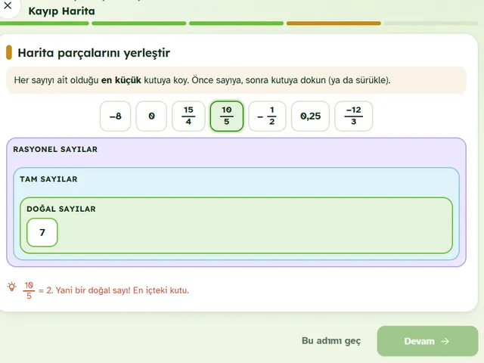
Task: Skip step with Bu adımı geç
Action: click(331, 341)
